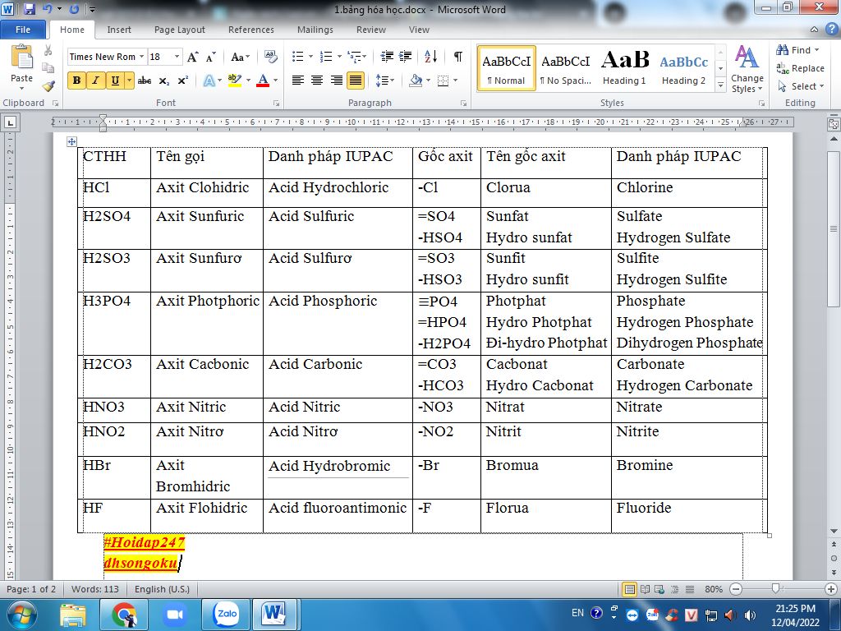Apply strikethrough formatting
Screen dimensions: 841x631
pyautogui.click(x=145, y=81)
